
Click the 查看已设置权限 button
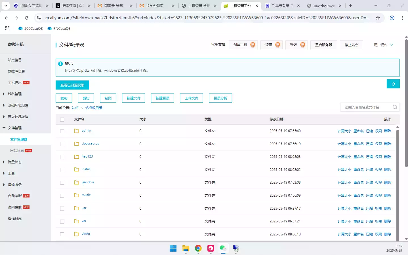pyautogui.click(x=72, y=85)
